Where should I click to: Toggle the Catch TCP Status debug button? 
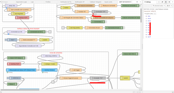pyautogui.click(x=26, y=58)
